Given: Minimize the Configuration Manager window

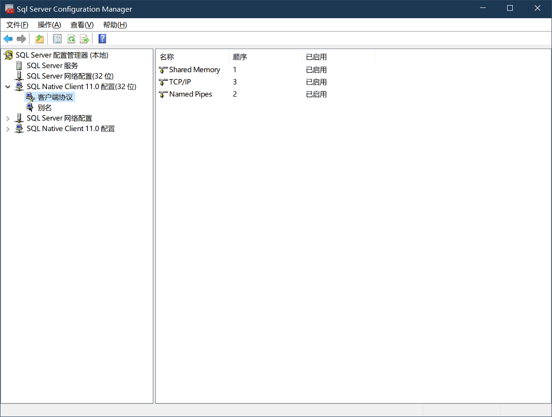Looking at the screenshot, I should [482, 8].
